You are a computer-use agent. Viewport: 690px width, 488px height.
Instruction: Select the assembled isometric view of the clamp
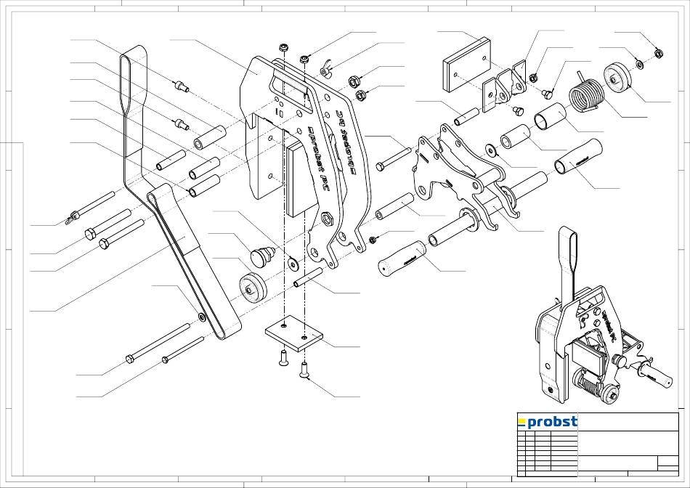coord(604,316)
